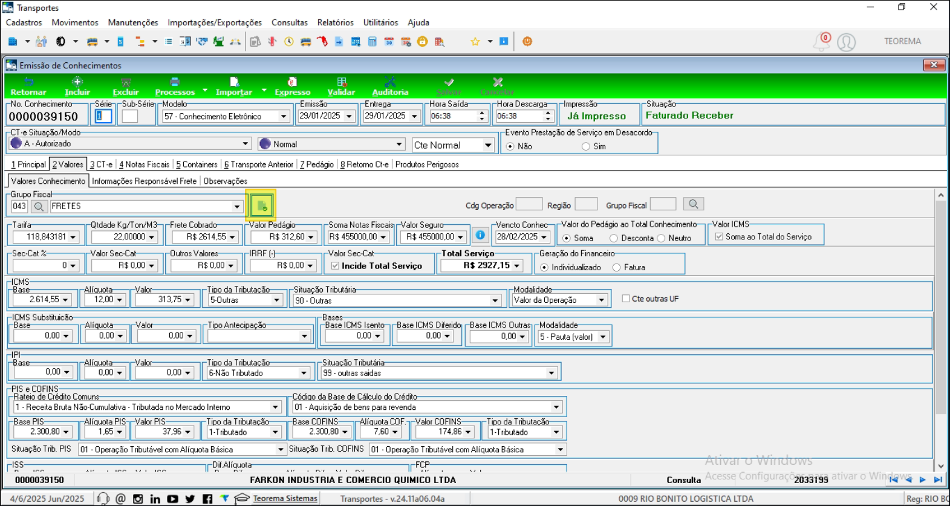Screen dimensions: 950x506
Task: Enable the Cte outras UF checkbox
Action: point(626,299)
